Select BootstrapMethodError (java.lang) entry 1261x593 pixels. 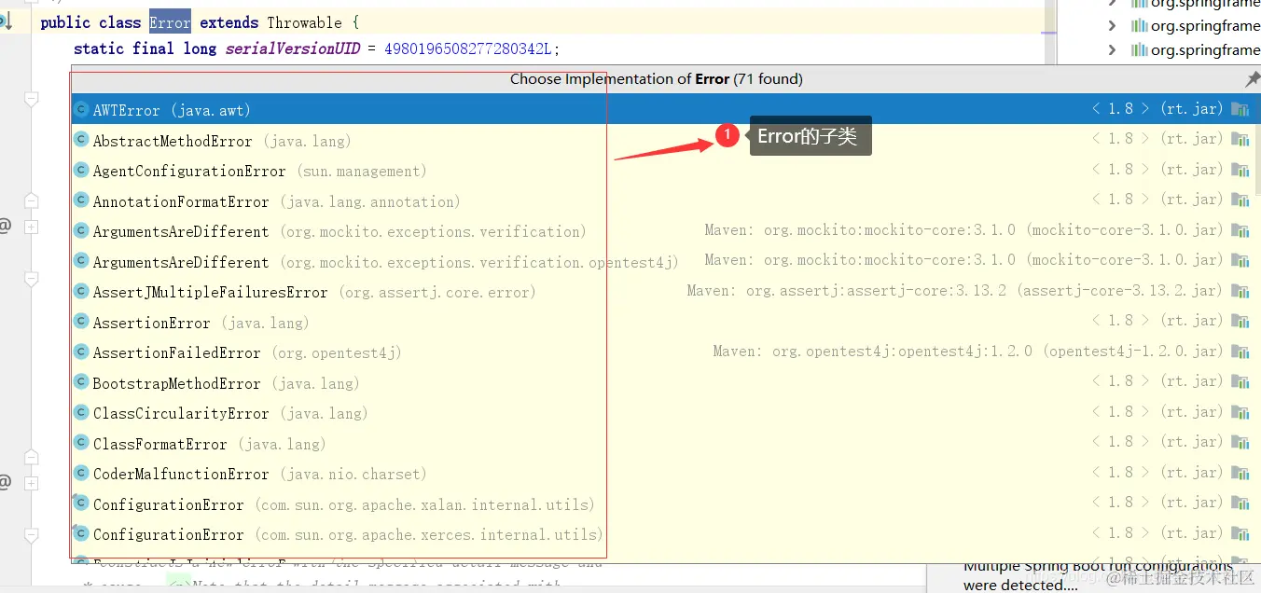[x=661, y=382]
